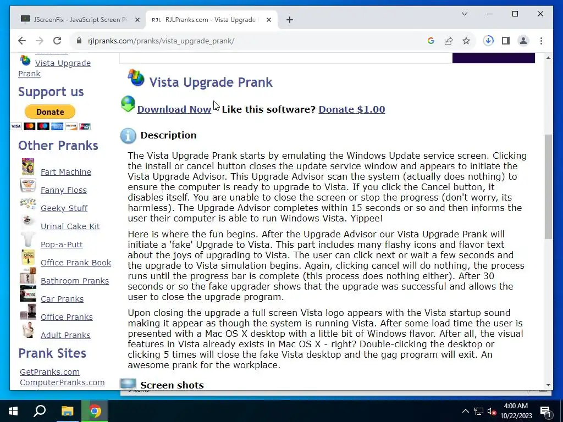Visit the ComputerPranks.com link
The width and height of the screenshot is (563, 422).
pos(62,382)
